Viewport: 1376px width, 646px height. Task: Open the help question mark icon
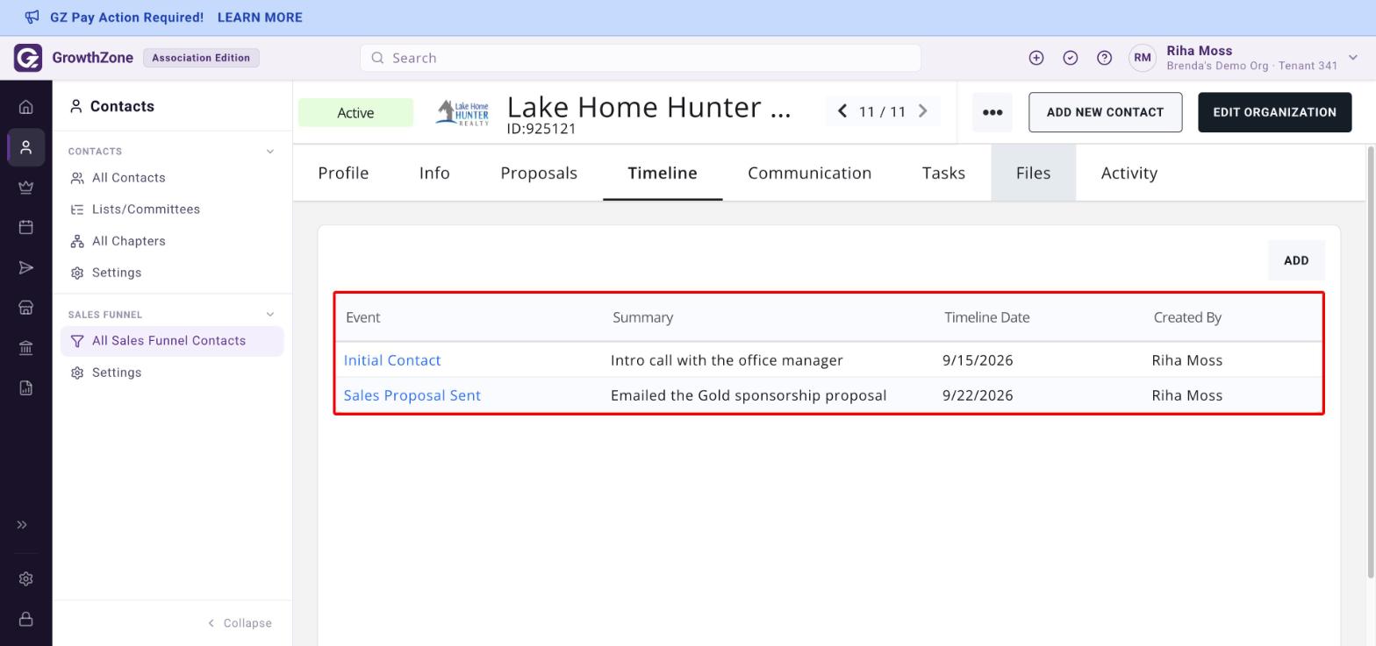1105,58
